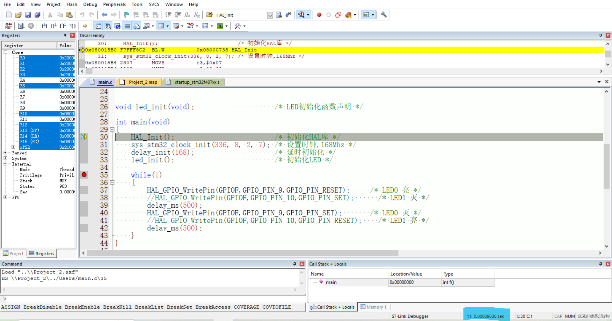Screen dimensions: 612x321
Task: Toggle the breakpoint on line 35
Action: point(84,175)
